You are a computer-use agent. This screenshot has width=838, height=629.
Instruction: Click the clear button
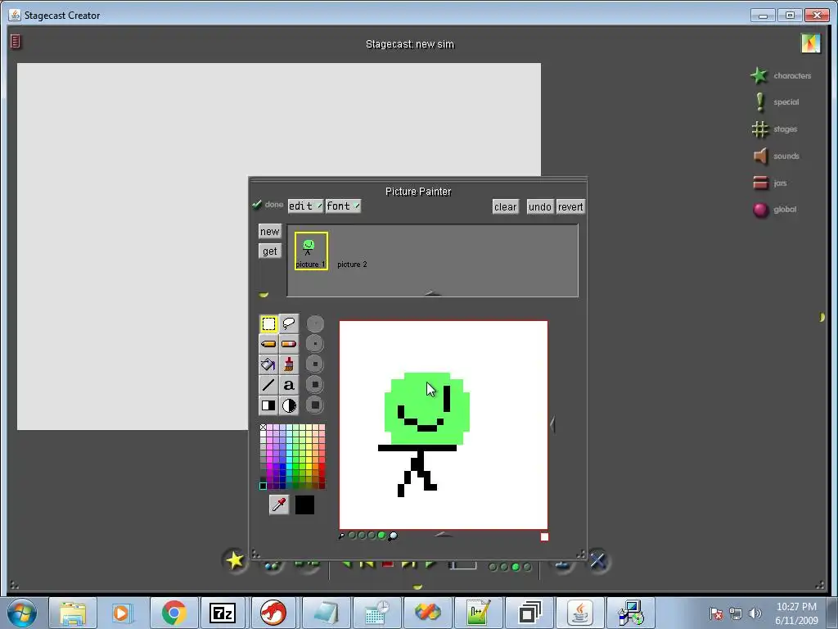(505, 206)
